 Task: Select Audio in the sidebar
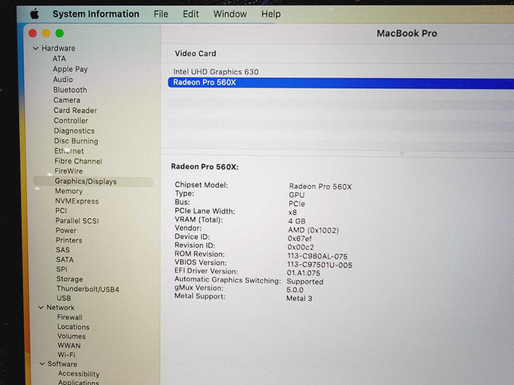pos(63,80)
